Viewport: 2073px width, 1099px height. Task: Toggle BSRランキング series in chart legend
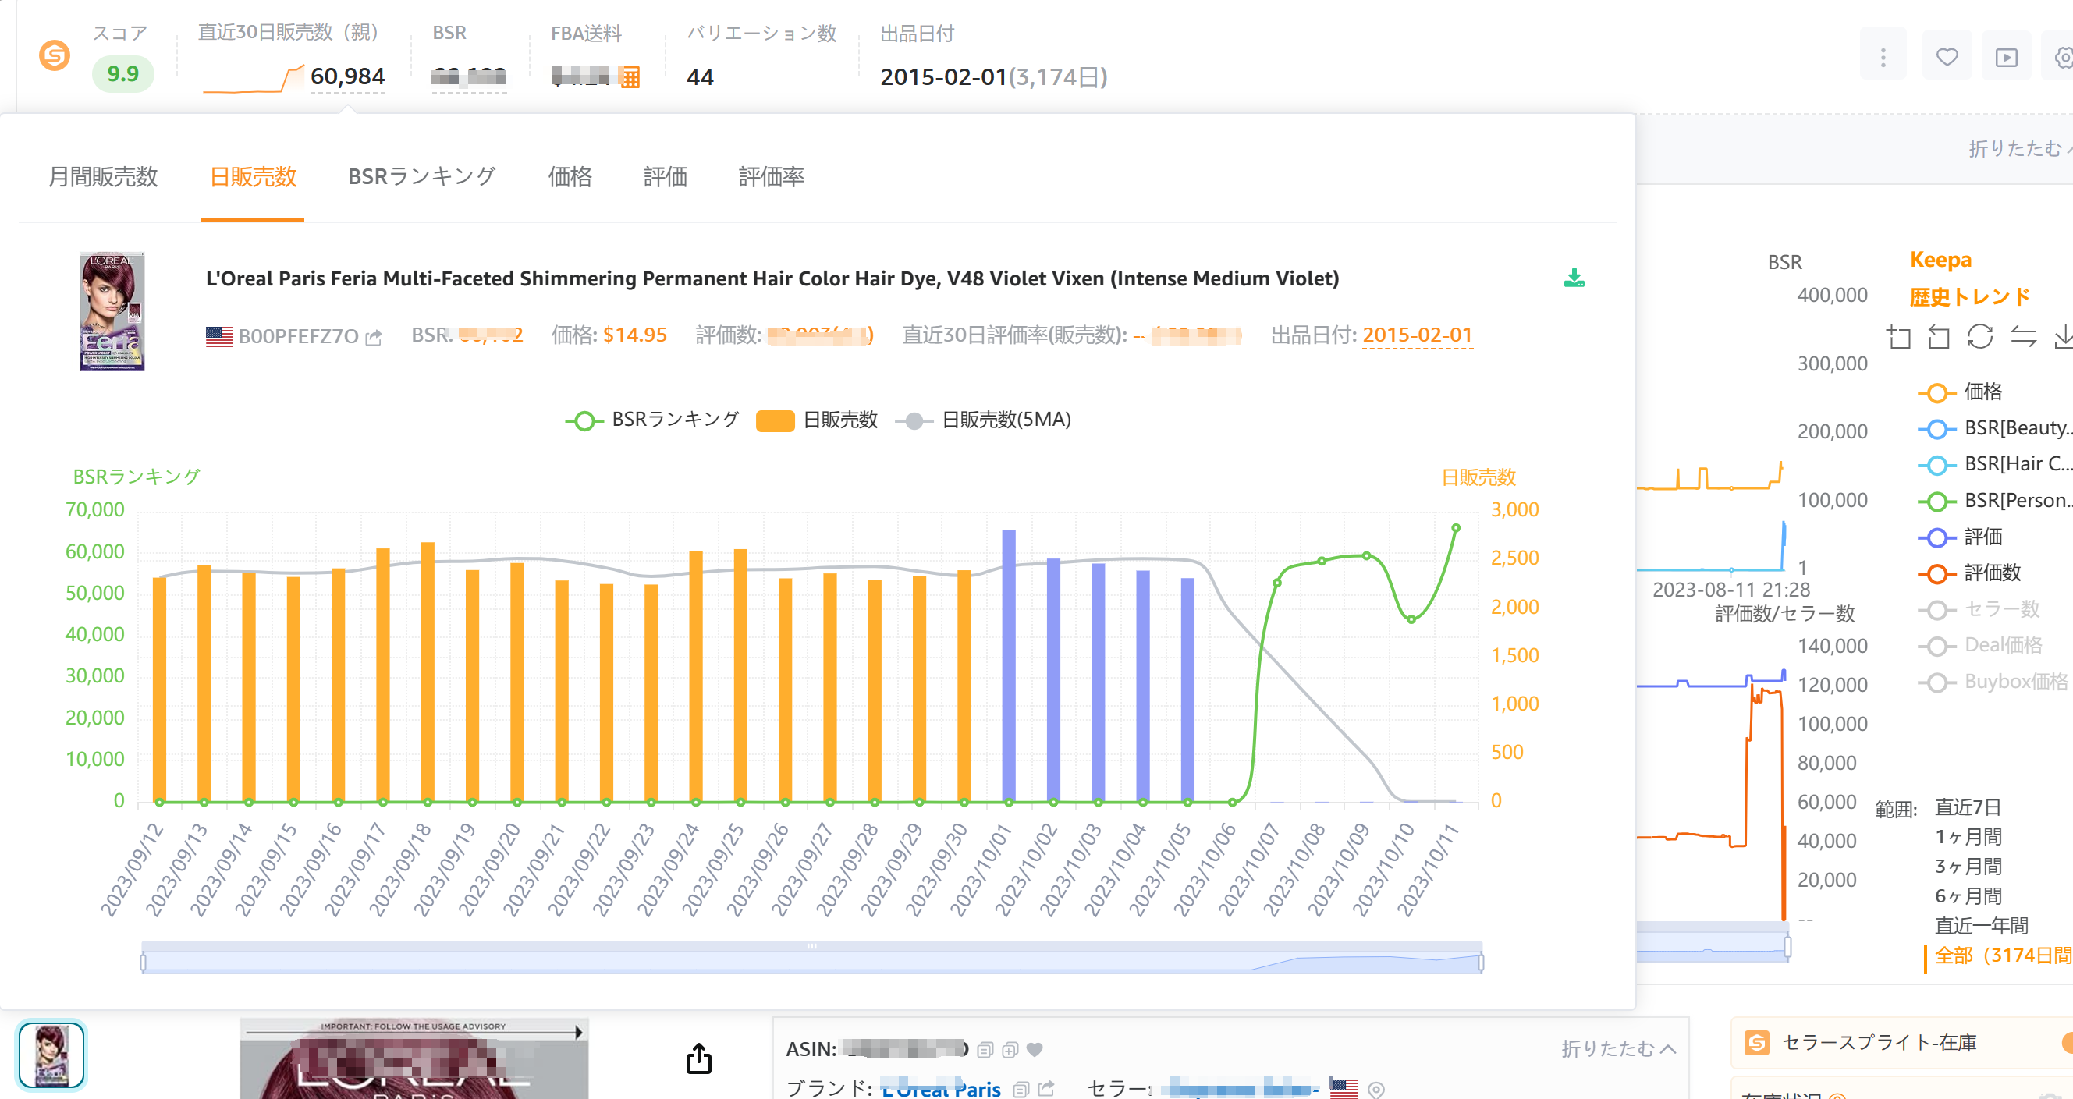[651, 420]
